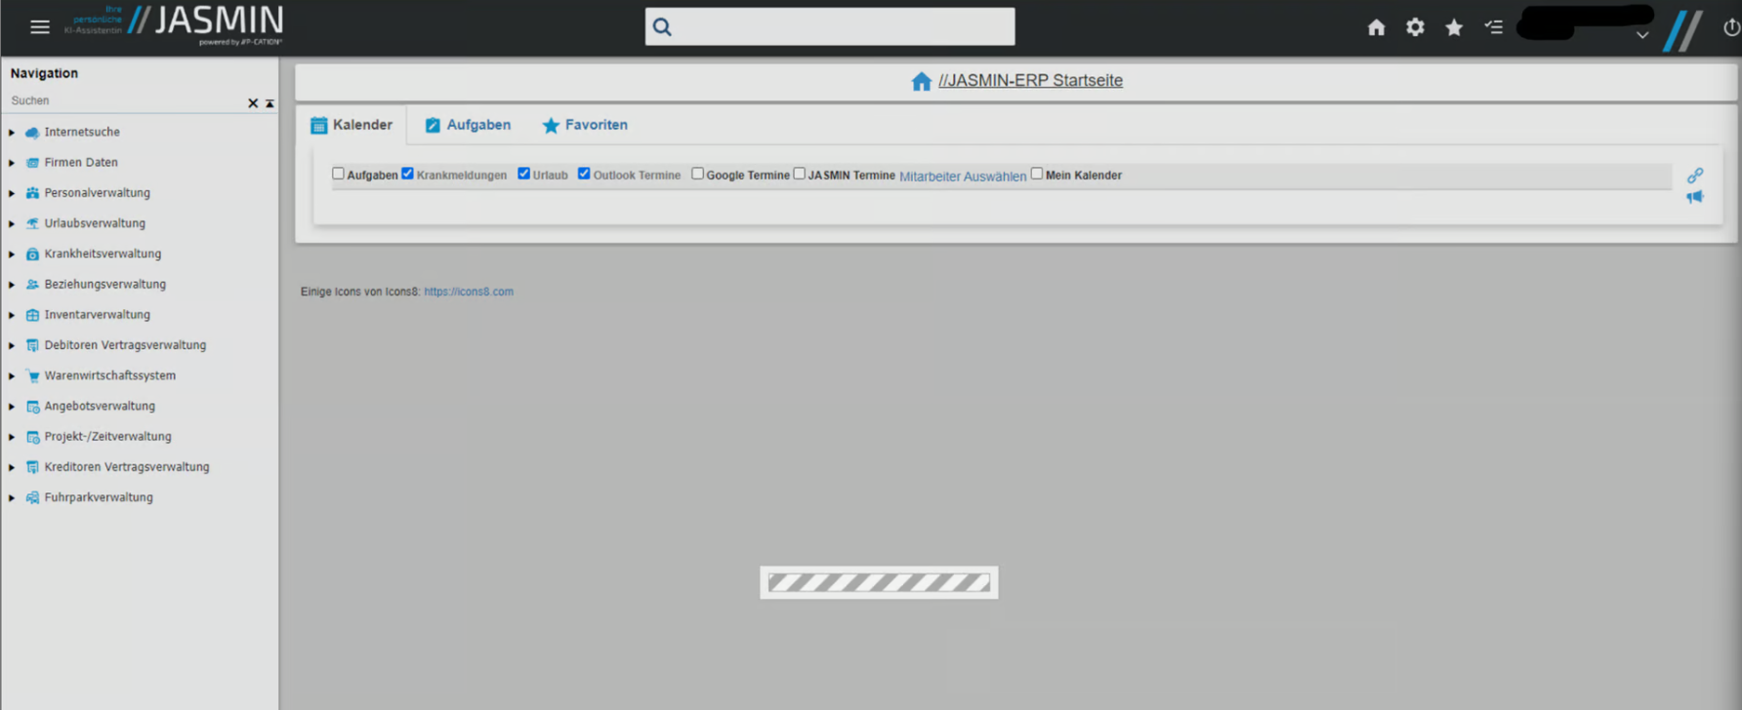Viewport: 1742px width, 710px height.
Task: Open the user account dropdown arrow
Action: 1642,35
